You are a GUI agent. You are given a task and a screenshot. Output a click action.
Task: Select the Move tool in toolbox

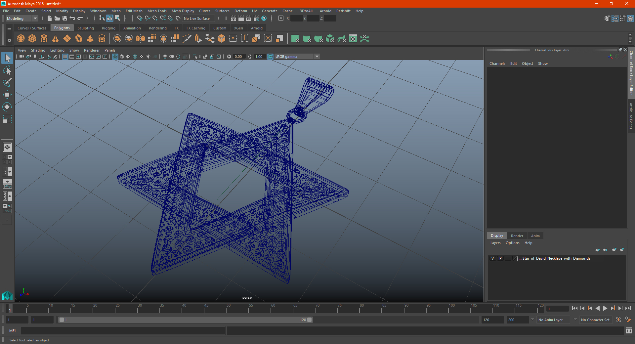click(x=7, y=95)
